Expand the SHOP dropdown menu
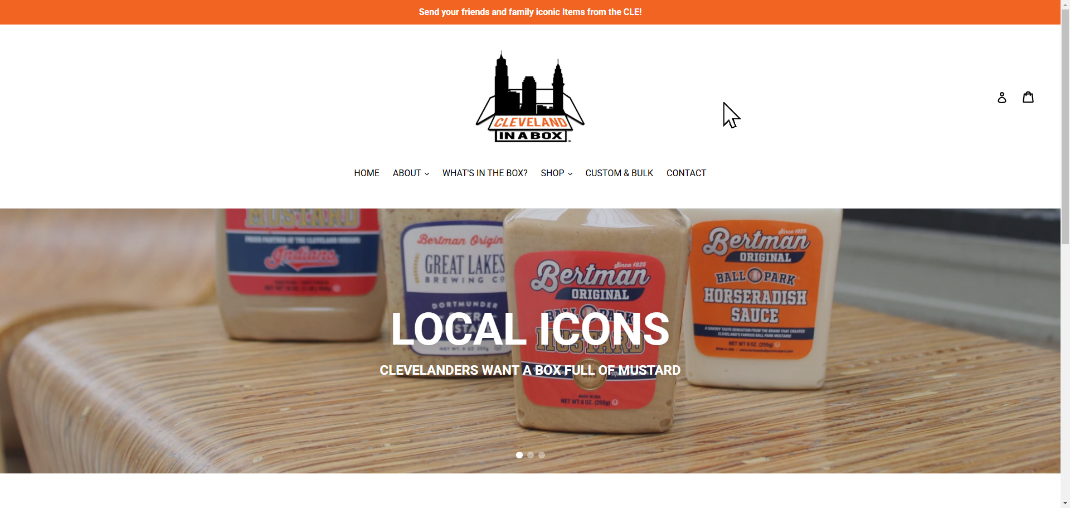Image resolution: width=1070 pixels, height=508 pixels. point(556,173)
